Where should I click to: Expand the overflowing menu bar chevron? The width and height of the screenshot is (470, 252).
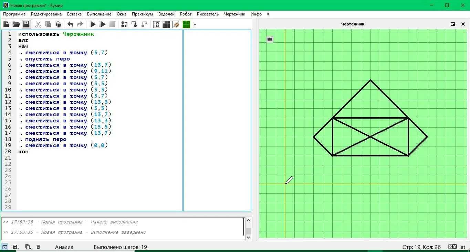pos(268,14)
